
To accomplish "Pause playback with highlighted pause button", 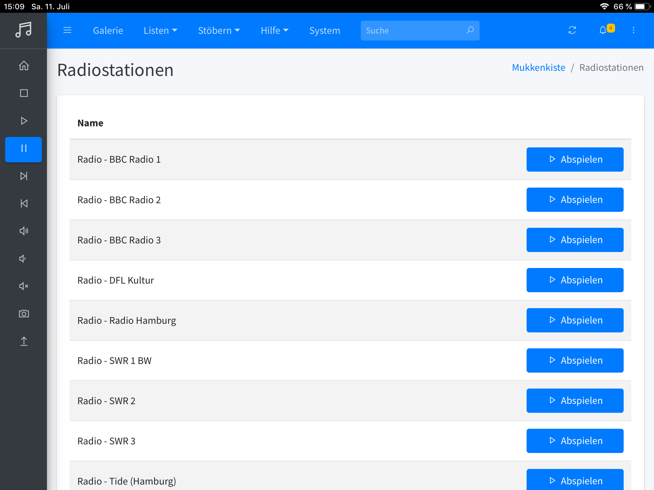I will point(24,149).
